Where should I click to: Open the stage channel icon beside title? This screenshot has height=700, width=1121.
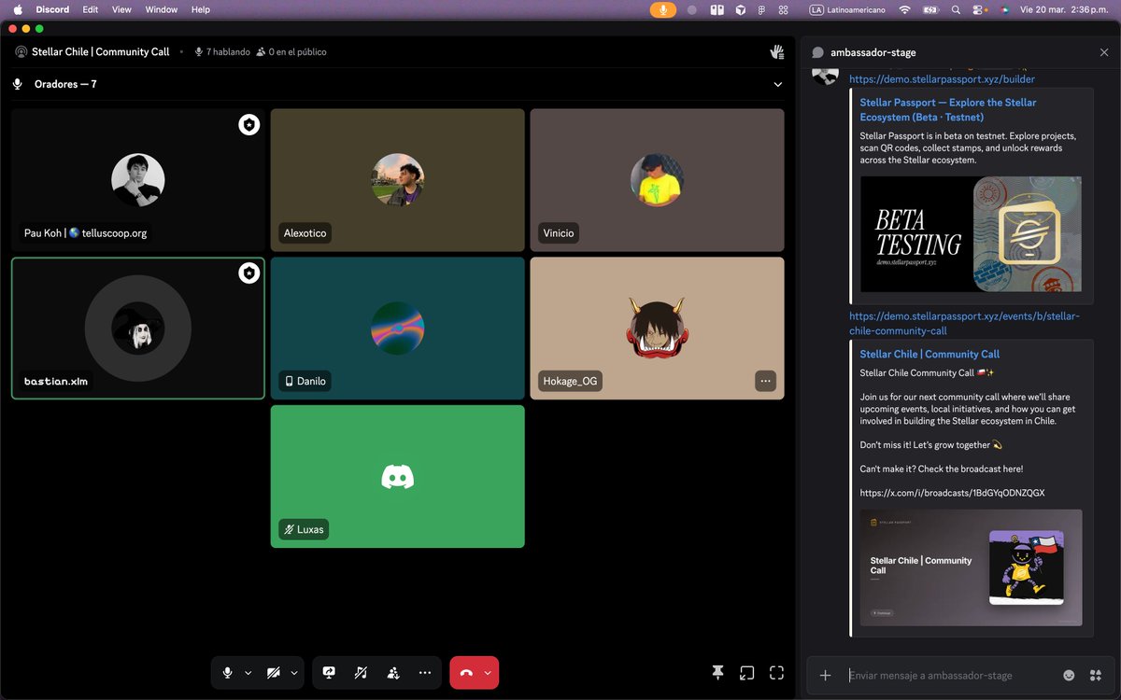(x=21, y=52)
